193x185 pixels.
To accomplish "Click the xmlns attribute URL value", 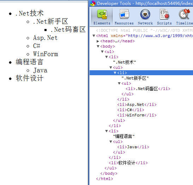I will click(x=161, y=36).
